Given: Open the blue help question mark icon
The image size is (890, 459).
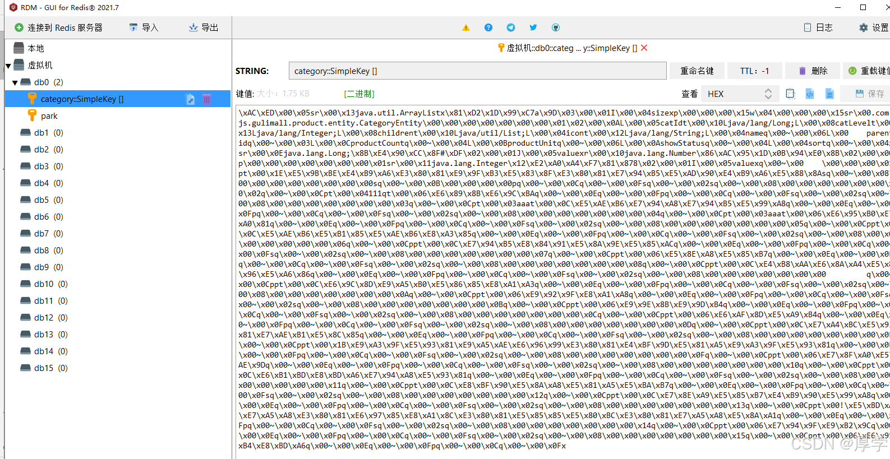Looking at the screenshot, I should pyautogui.click(x=488, y=27).
